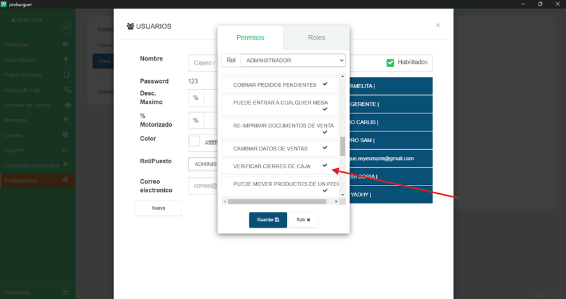Screen dimensions: 566x299
Task: Toggle COBRAR PEDIDOS PENDIENTES permission check
Action: [325, 84]
